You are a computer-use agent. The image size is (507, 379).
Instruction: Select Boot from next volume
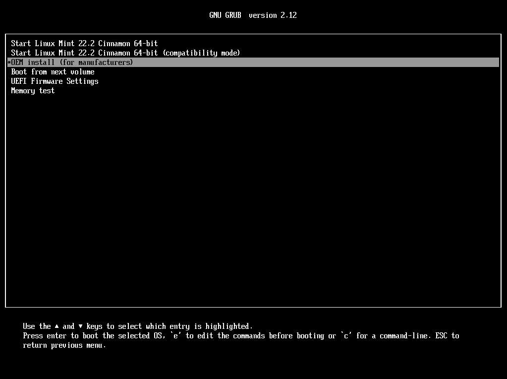[53, 72]
